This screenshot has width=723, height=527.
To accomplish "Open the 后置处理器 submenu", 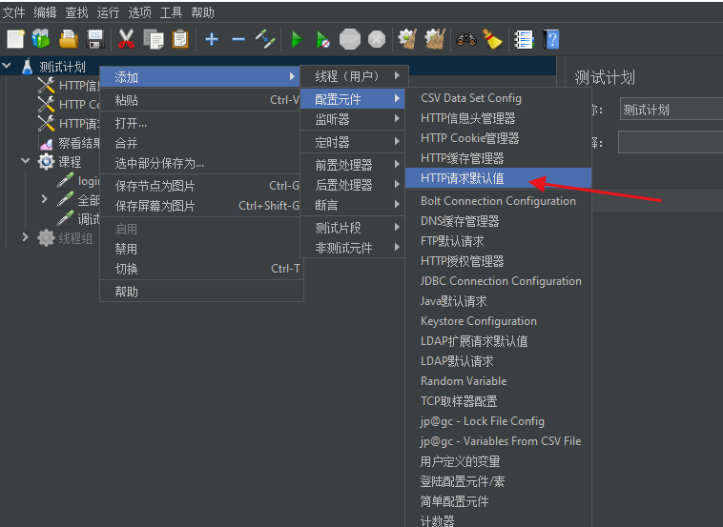I will tap(352, 185).
